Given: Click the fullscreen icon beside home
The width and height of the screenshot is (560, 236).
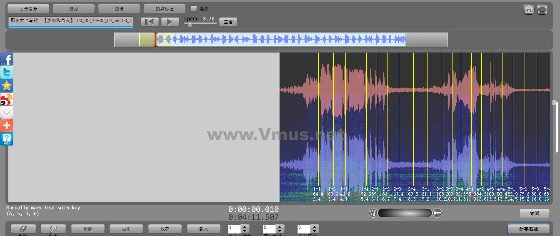Looking at the screenshot, I should pos(542,10).
